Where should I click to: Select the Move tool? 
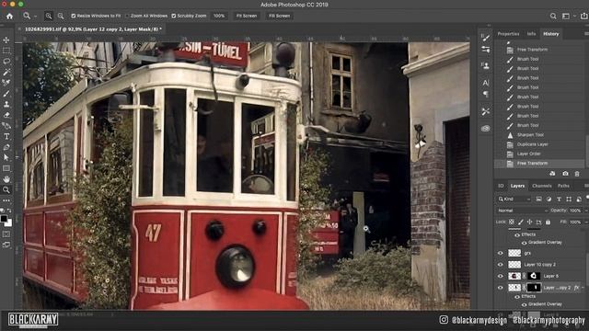(x=6, y=40)
